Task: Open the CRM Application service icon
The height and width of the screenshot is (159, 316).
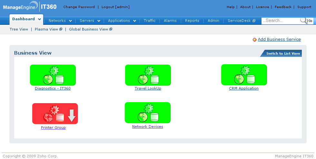Action: click(244, 75)
